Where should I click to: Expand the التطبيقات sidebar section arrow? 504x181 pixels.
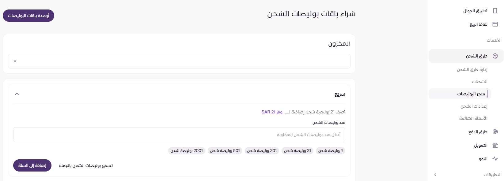(435, 175)
